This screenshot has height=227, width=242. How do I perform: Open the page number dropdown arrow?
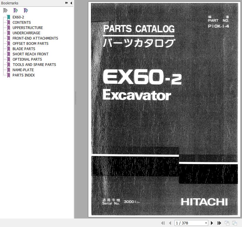pyautogui.click(x=206, y=223)
